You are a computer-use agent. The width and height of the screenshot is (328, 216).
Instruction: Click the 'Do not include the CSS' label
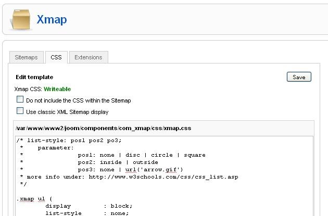[78, 100]
